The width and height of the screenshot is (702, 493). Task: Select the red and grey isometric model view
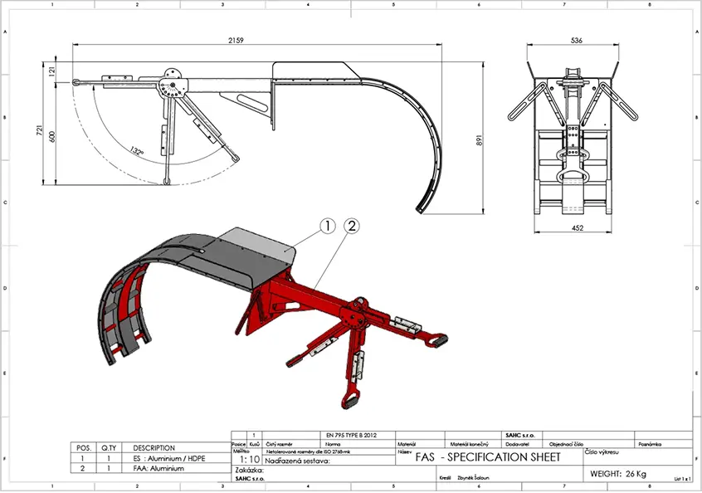tap(273, 318)
